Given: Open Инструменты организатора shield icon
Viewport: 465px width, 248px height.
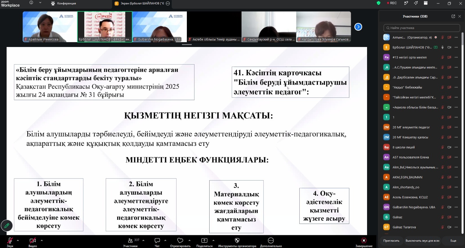Looking at the screenshot, I should [237, 240].
